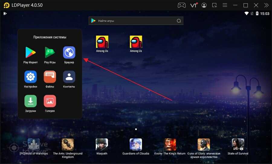Open the user account icon
This screenshot has width=272, height=164.
[x=204, y=5]
